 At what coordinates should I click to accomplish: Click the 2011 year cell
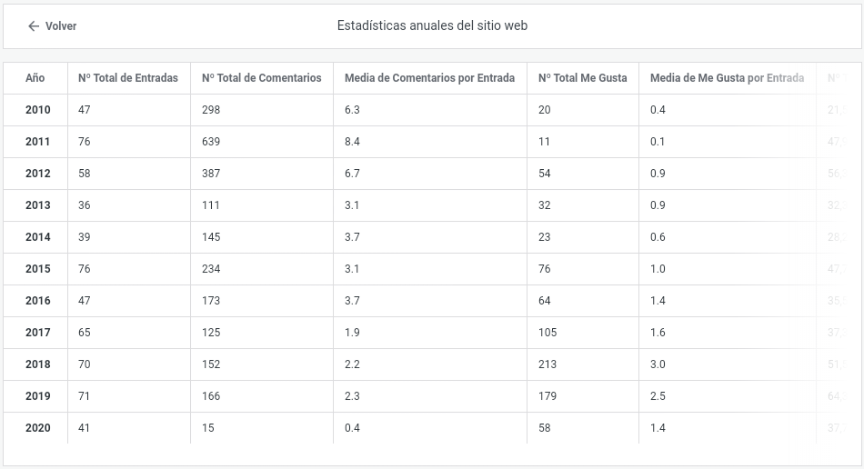point(38,142)
